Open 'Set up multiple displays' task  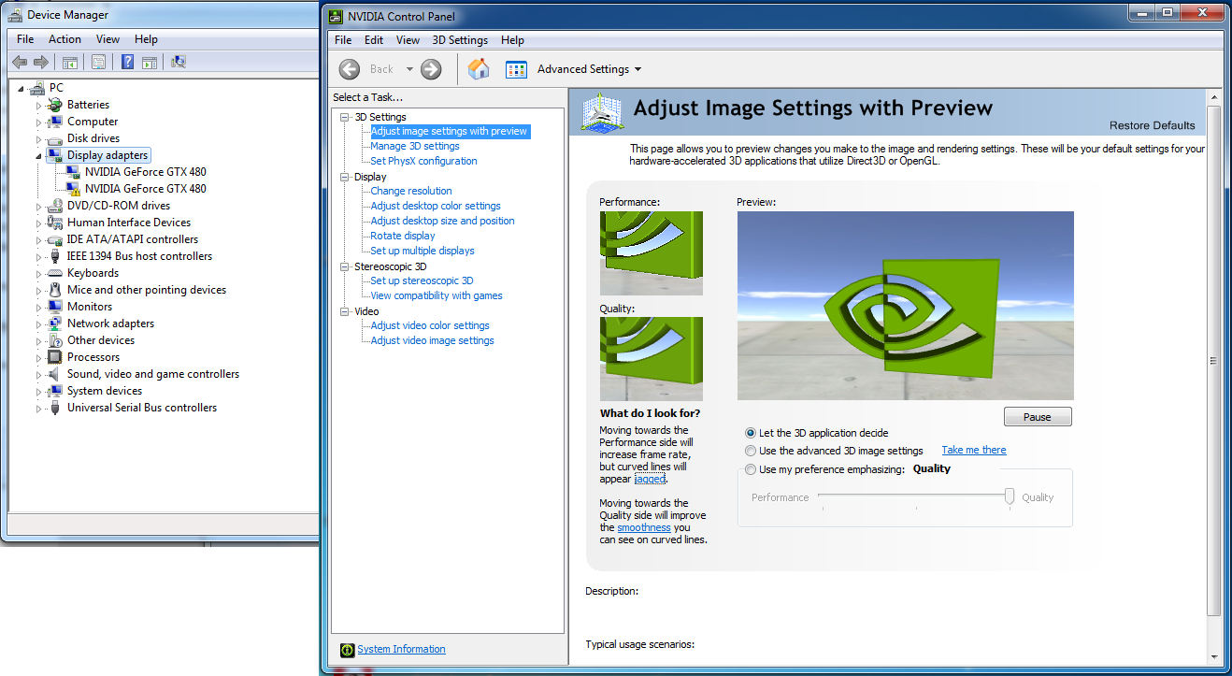423,251
